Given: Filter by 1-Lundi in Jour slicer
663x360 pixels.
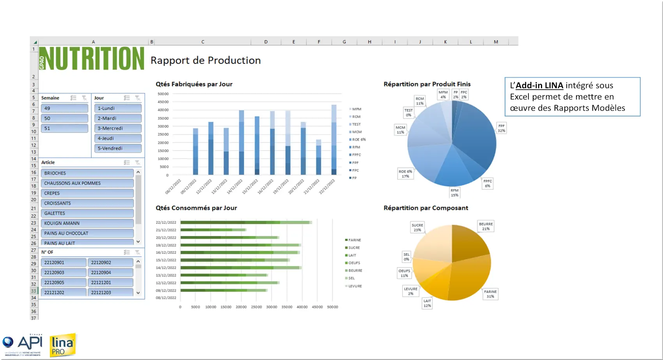Looking at the screenshot, I should [x=118, y=108].
